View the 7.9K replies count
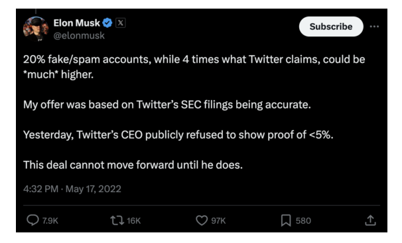 [50, 220]
